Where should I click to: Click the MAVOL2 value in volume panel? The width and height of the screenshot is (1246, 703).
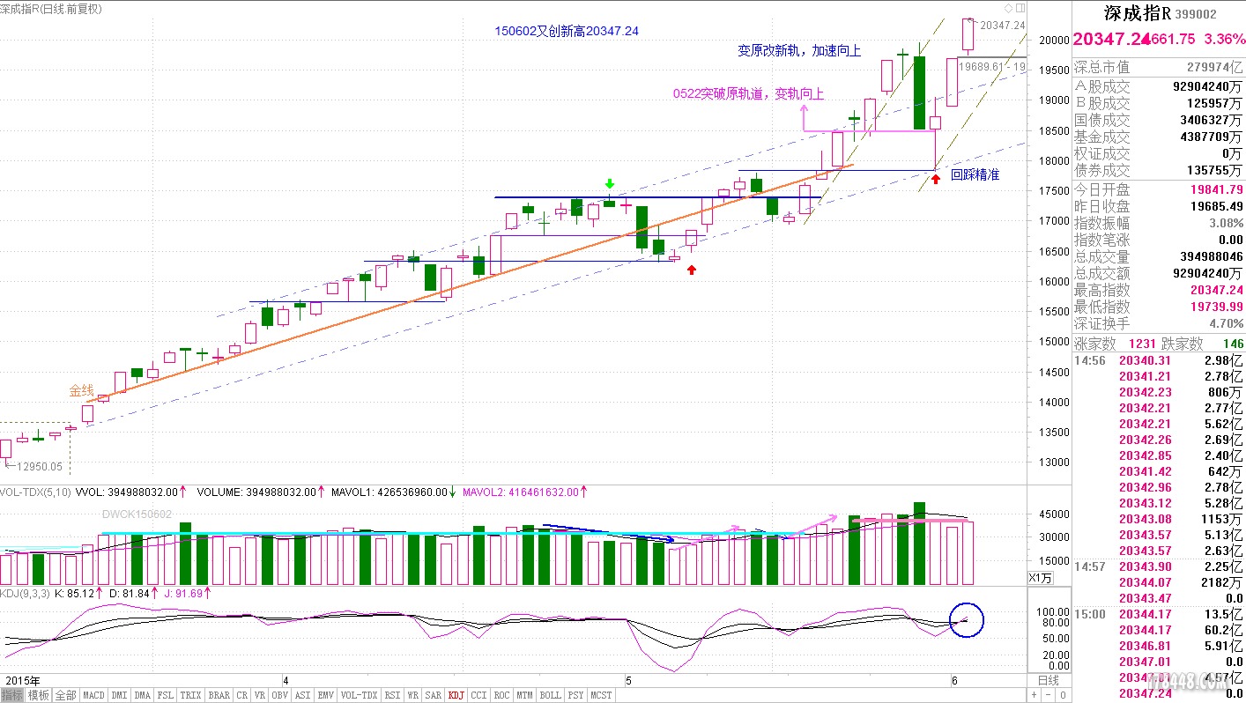click(x=521, y=492)
